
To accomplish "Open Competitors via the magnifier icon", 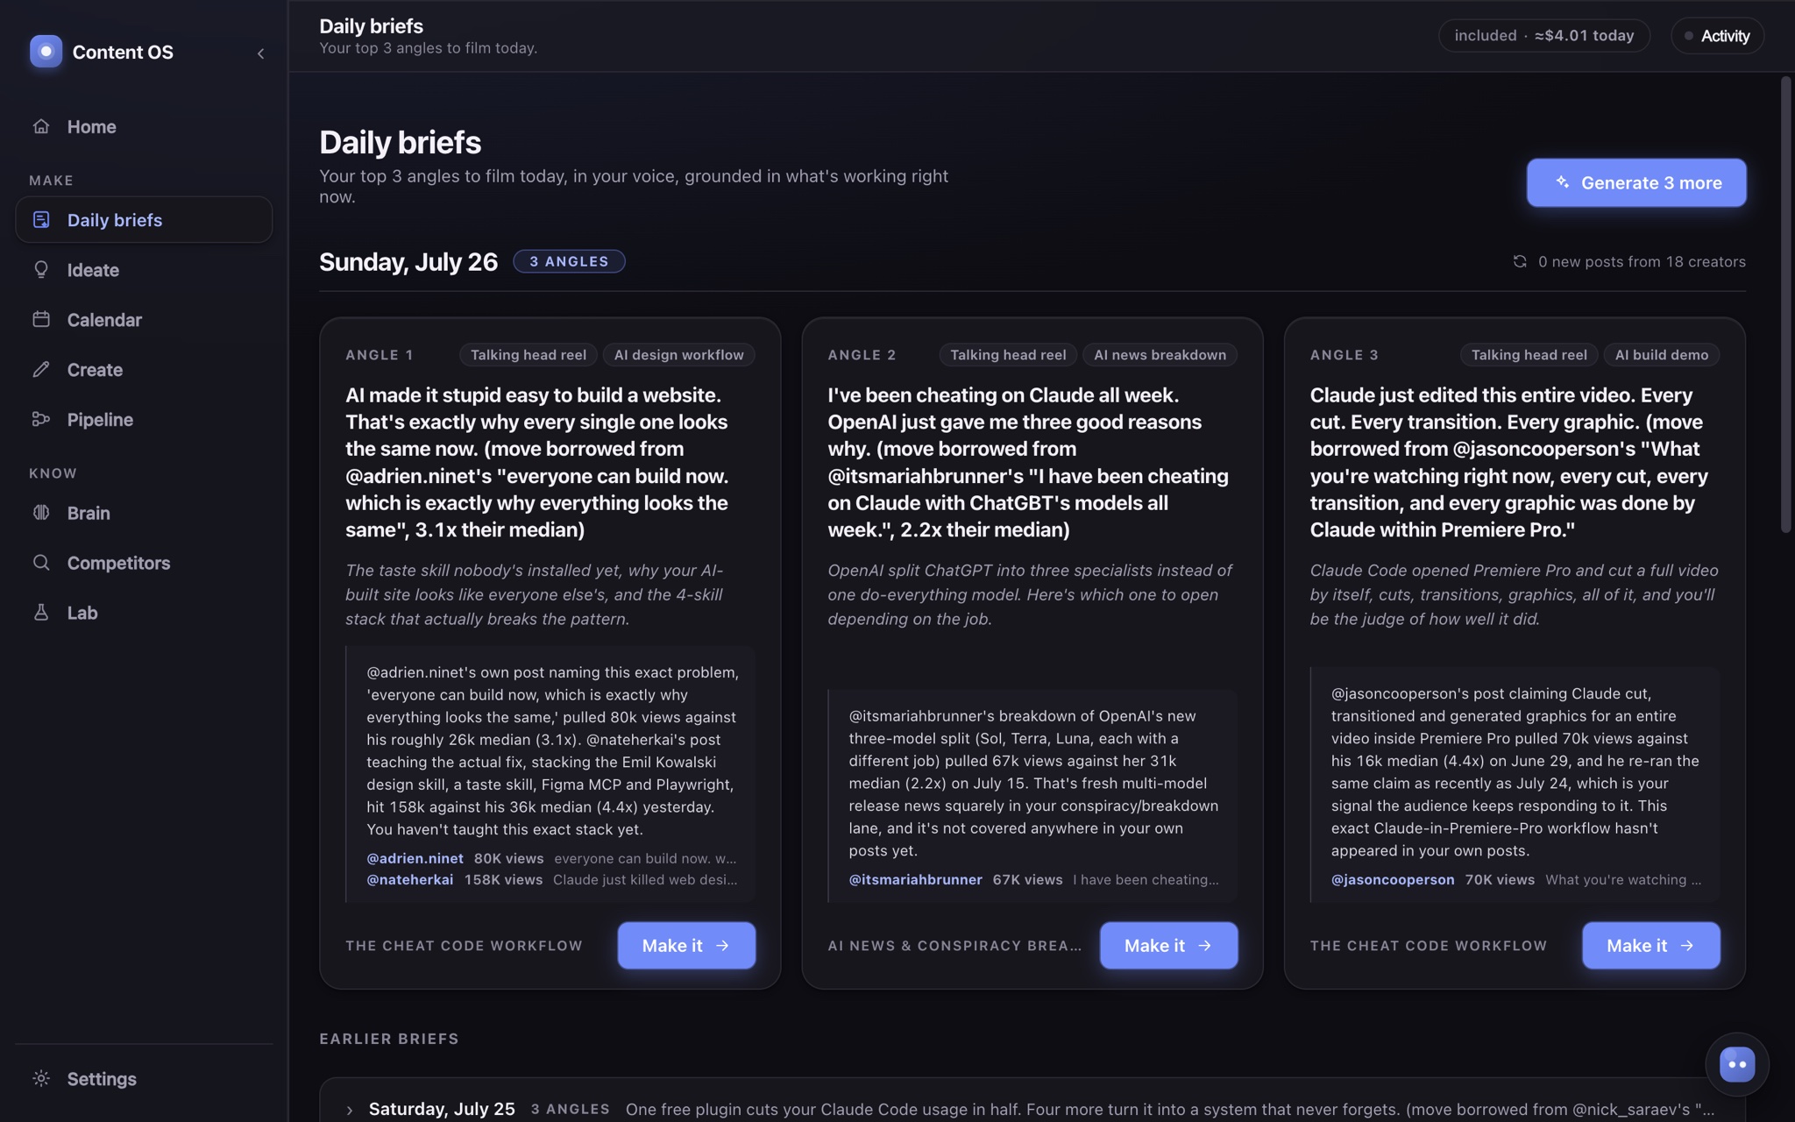I will 41,563.
